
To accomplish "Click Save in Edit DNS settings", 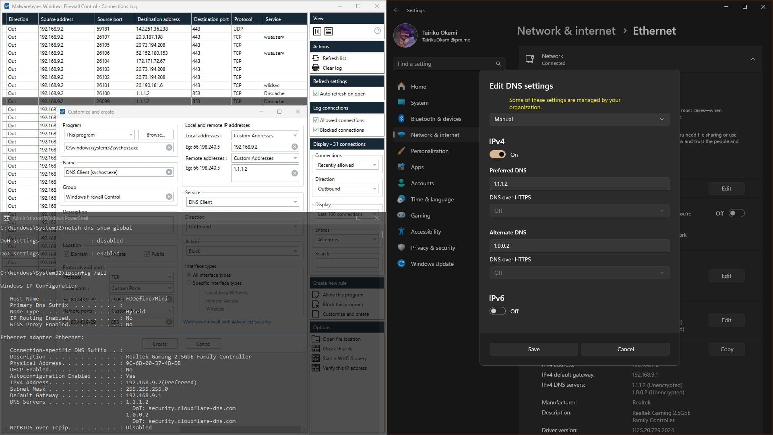I will 533,349.
